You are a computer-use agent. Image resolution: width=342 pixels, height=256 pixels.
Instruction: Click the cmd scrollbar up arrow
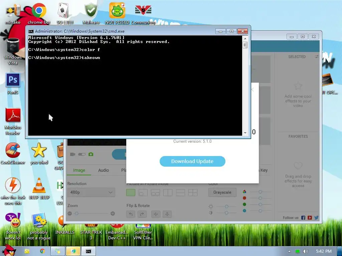pyautogui.click(x=245, y=39)
